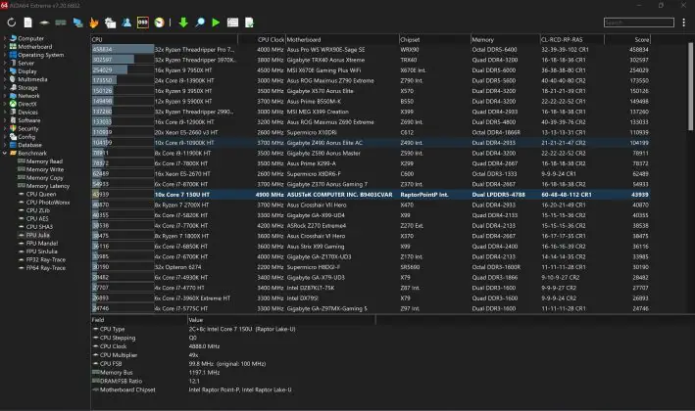Open the FP32 Ray-Trace benchmark
Viewport: 695px width, 411px height.
click(46, 259)
